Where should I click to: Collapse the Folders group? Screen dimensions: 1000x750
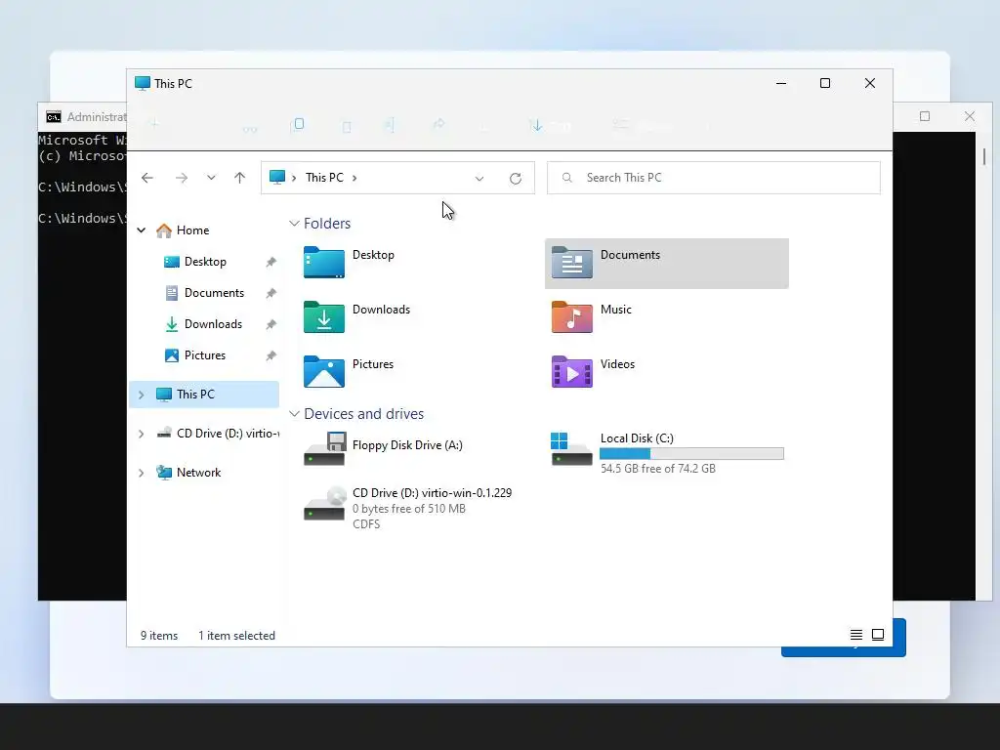[x=294, y=224]
